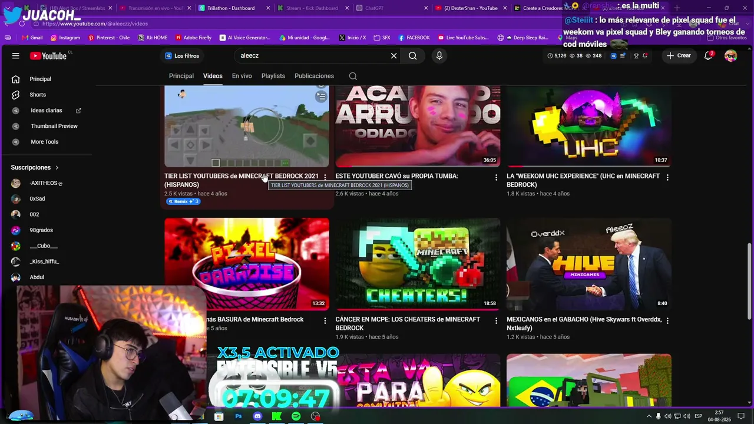Play the Hive Minigames video thumbnail
Viewport: 754px width, 424px height.
click(x=589, y=264)
